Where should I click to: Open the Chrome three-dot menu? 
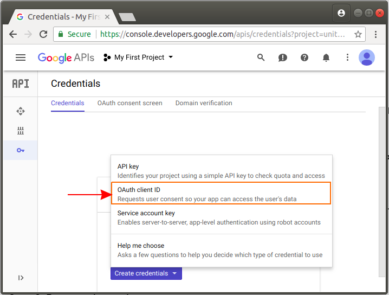click(375, 34)
